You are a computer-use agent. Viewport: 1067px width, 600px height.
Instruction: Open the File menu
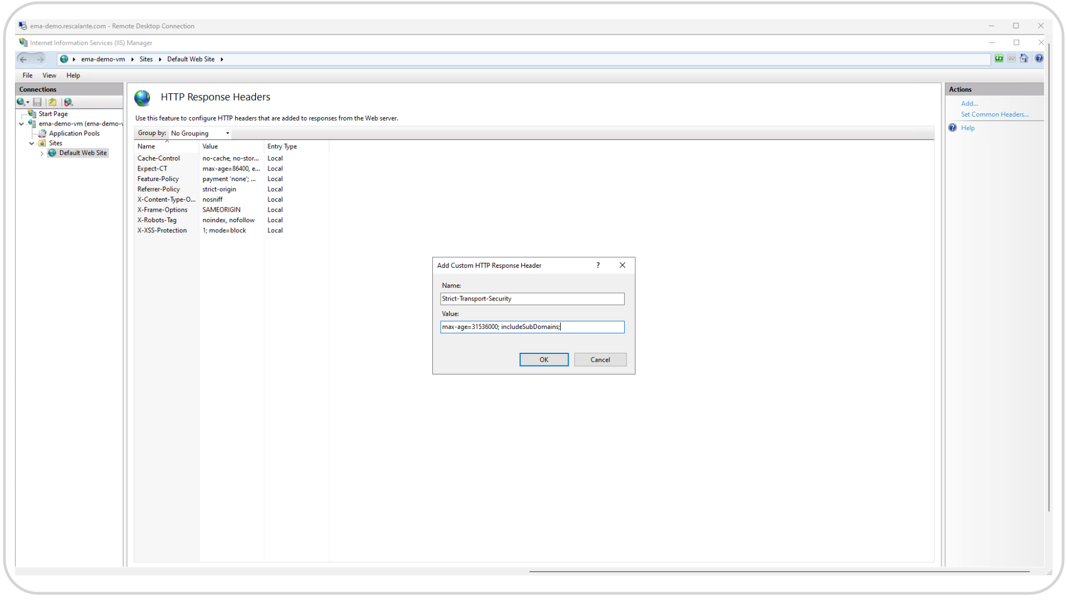point(27,76)
